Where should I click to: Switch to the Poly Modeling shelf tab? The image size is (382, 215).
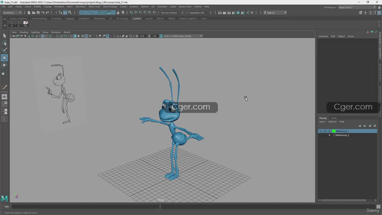39,19
